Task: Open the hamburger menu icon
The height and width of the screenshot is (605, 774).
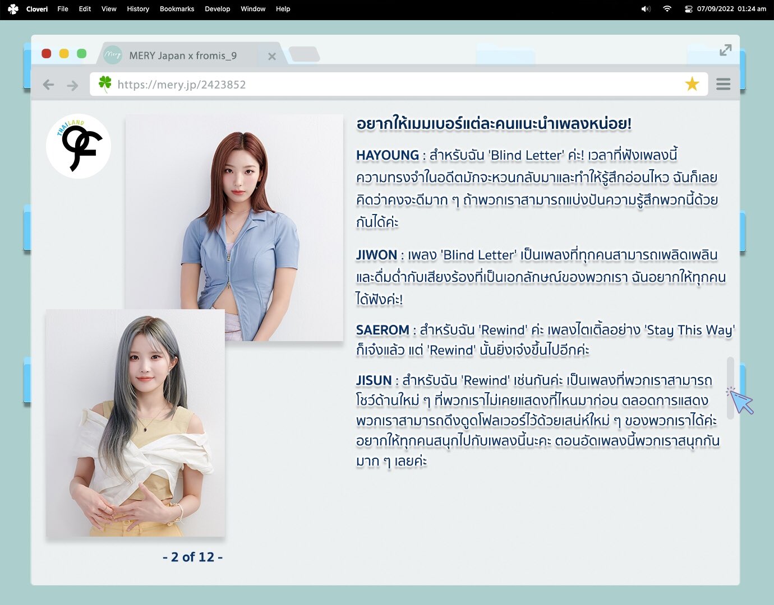Action: pyautogui.click(x=724, y=84)
